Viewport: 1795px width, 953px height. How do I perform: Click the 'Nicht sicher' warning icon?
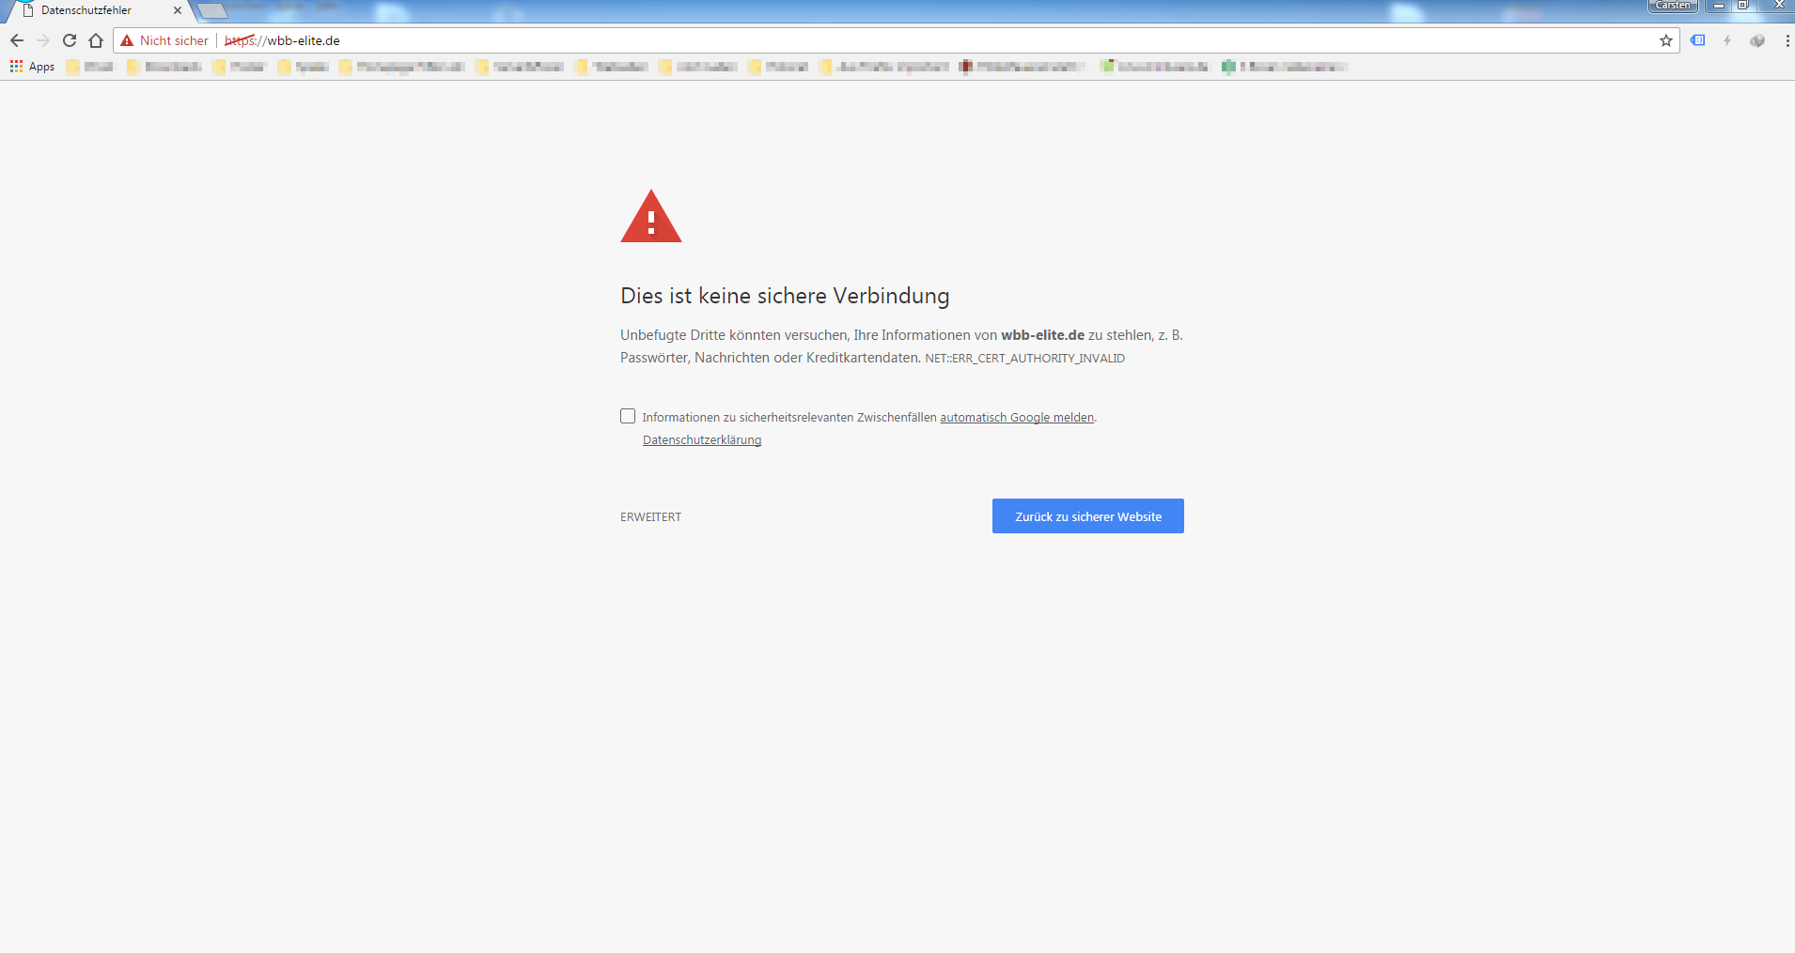point(128,40)
